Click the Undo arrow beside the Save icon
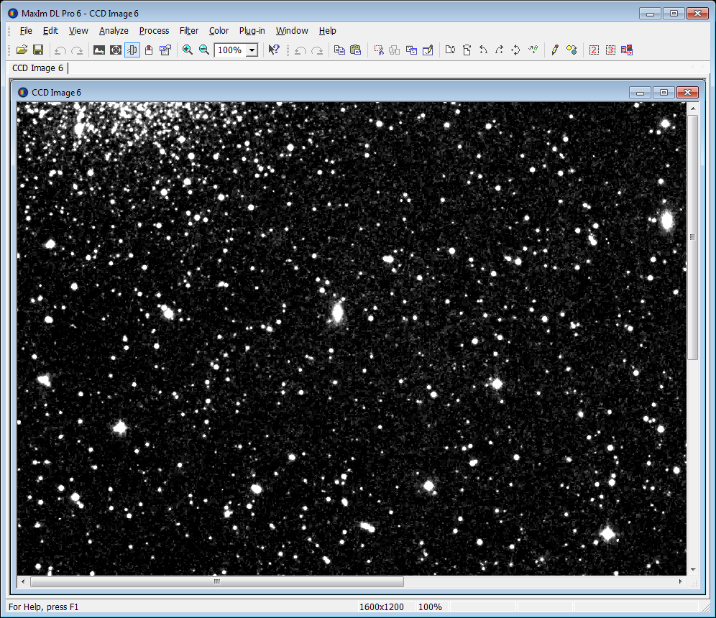The width and height of the screenshot is (716, 618). coord(60,50)
